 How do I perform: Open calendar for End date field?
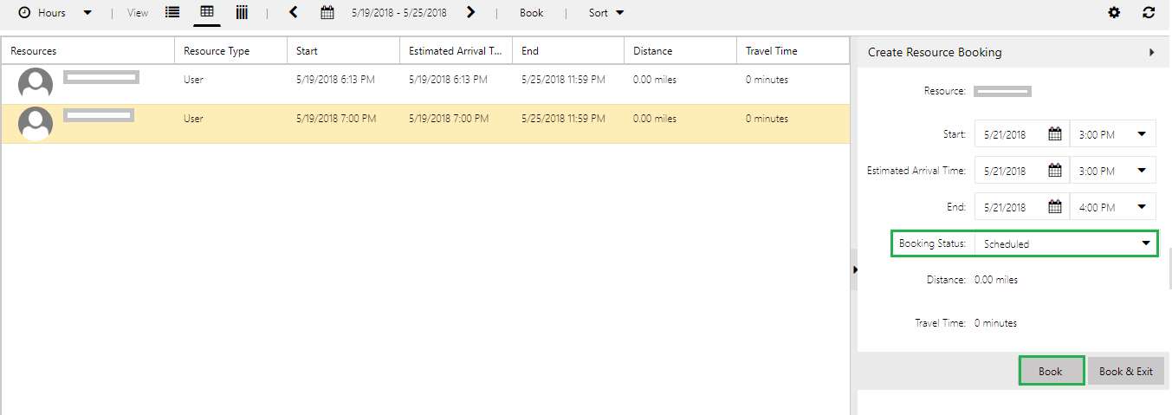1054,207
